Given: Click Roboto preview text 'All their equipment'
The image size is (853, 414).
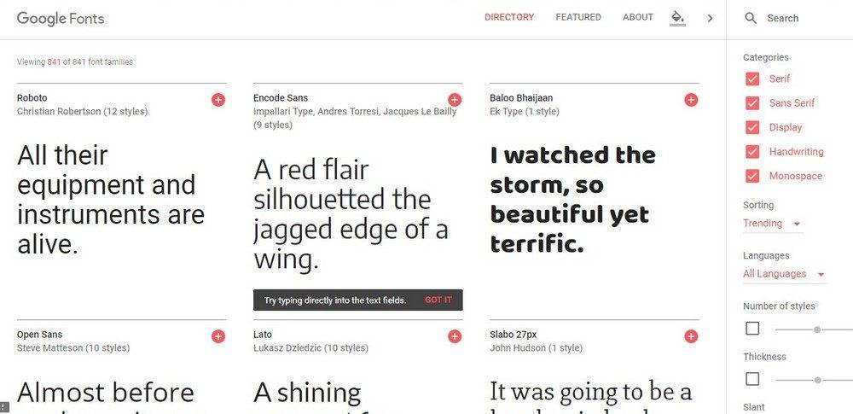Looking at the screenshot, I should (111, 200).
